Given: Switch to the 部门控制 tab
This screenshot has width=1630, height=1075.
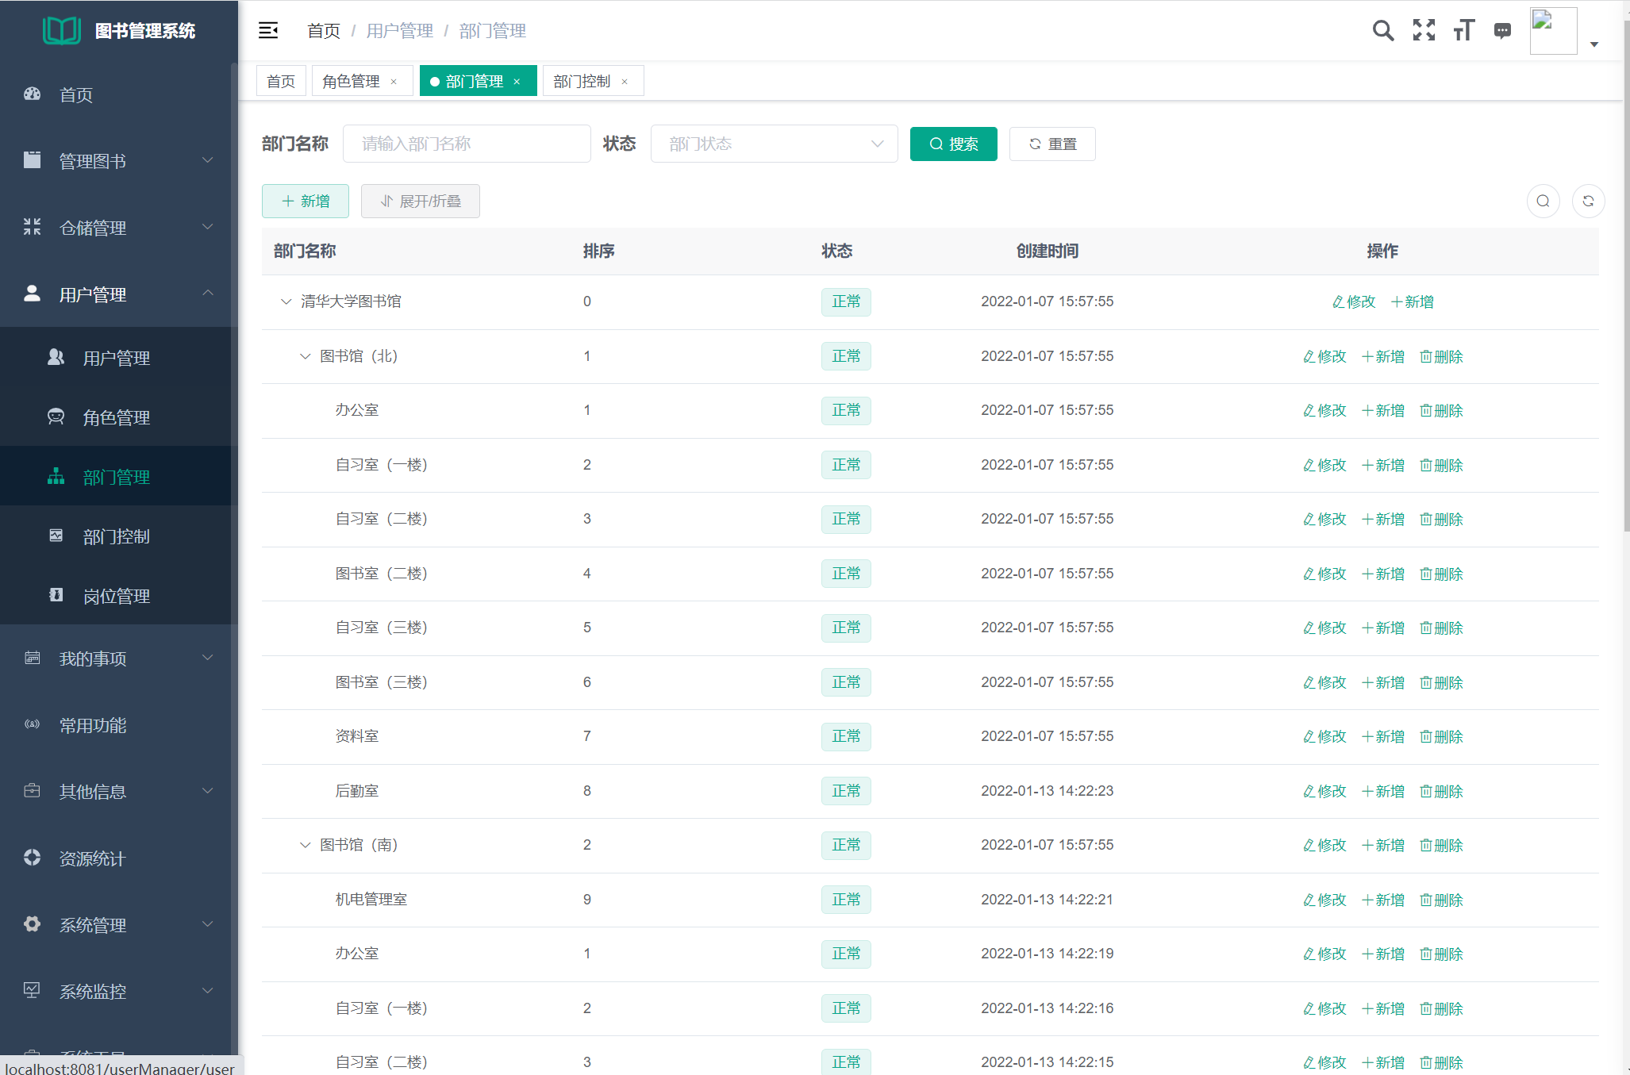Looking at the screenshot, I should coord(582,82).
